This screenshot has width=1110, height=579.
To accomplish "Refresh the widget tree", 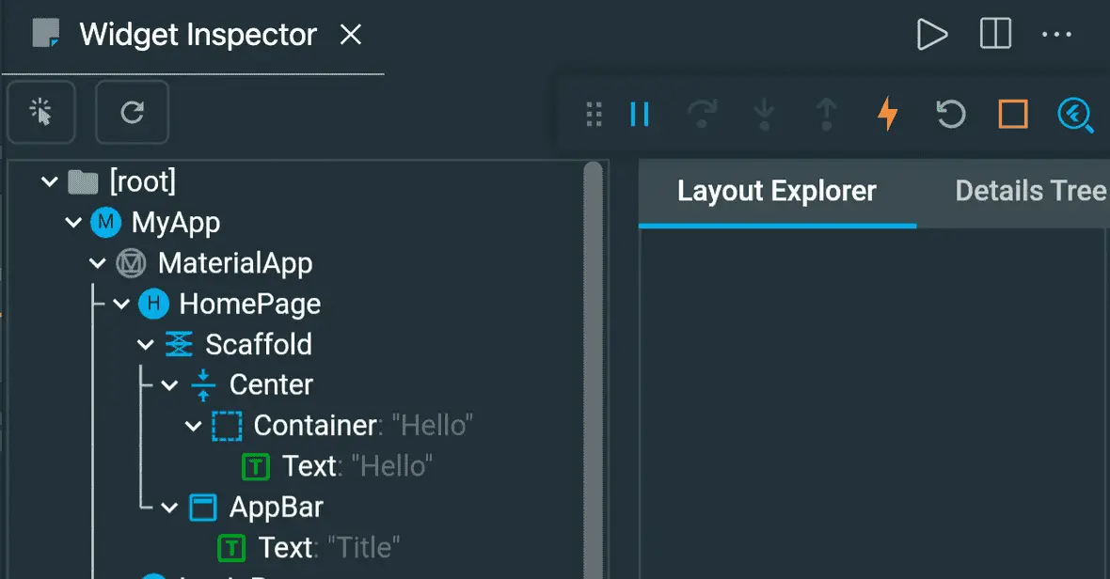I will (133, 113).
